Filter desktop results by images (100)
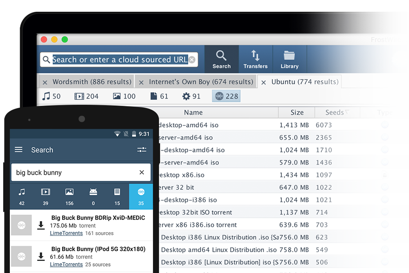Screen dimensions: 409x273 point(124,96)
